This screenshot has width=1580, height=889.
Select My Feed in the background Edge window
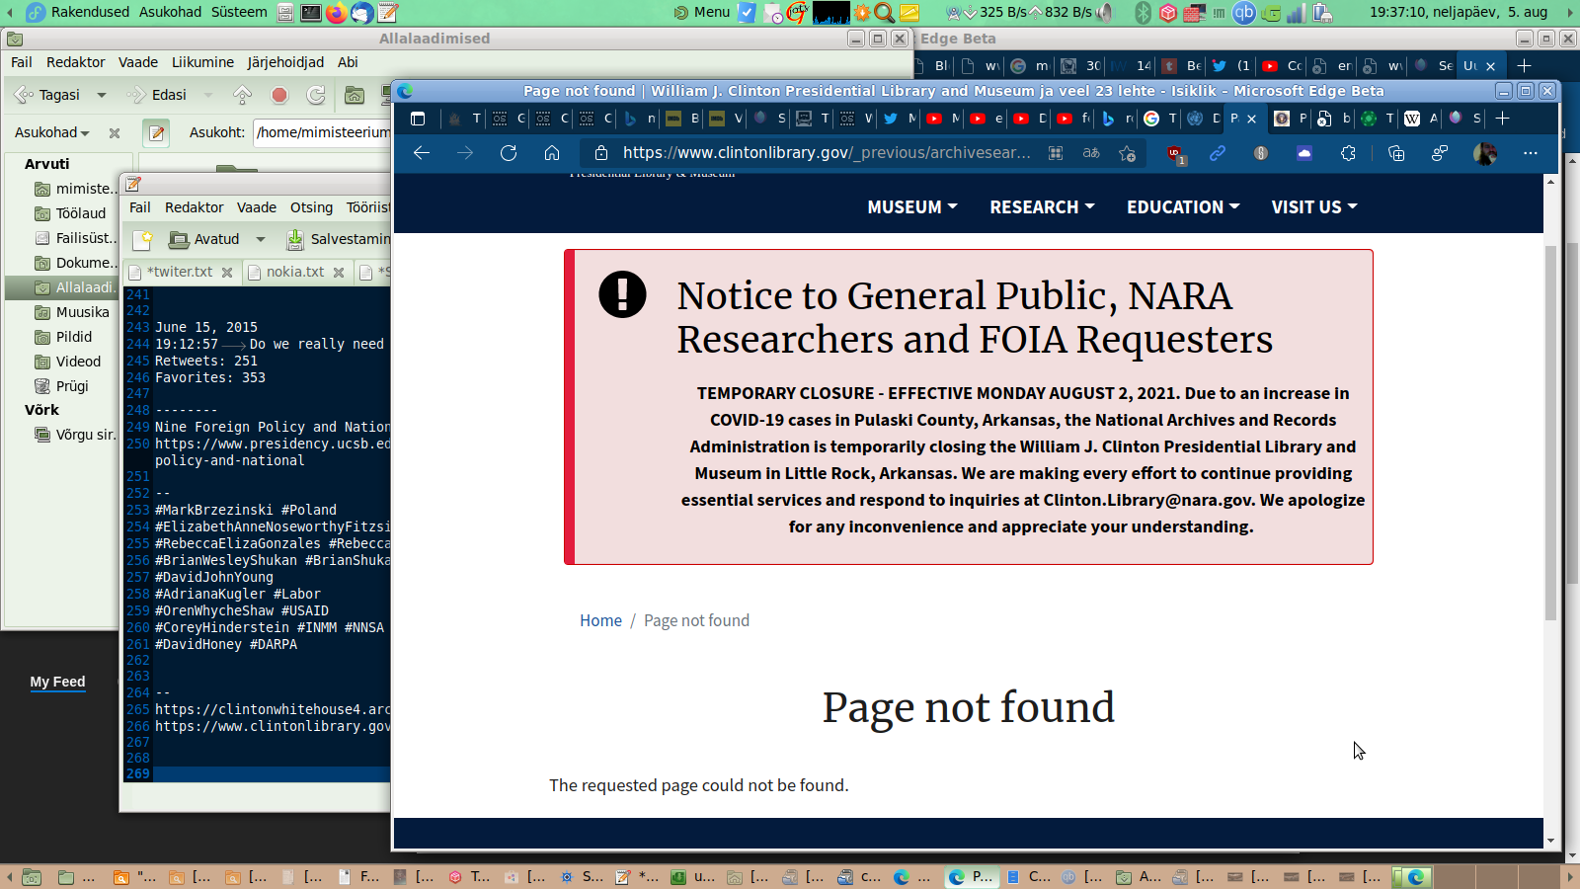pos(57,682)
